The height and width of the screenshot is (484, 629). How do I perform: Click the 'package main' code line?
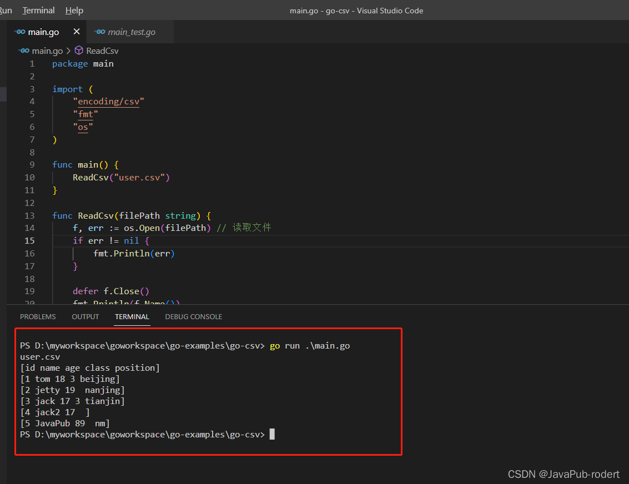pyautogui.click(x=83, y=64)
